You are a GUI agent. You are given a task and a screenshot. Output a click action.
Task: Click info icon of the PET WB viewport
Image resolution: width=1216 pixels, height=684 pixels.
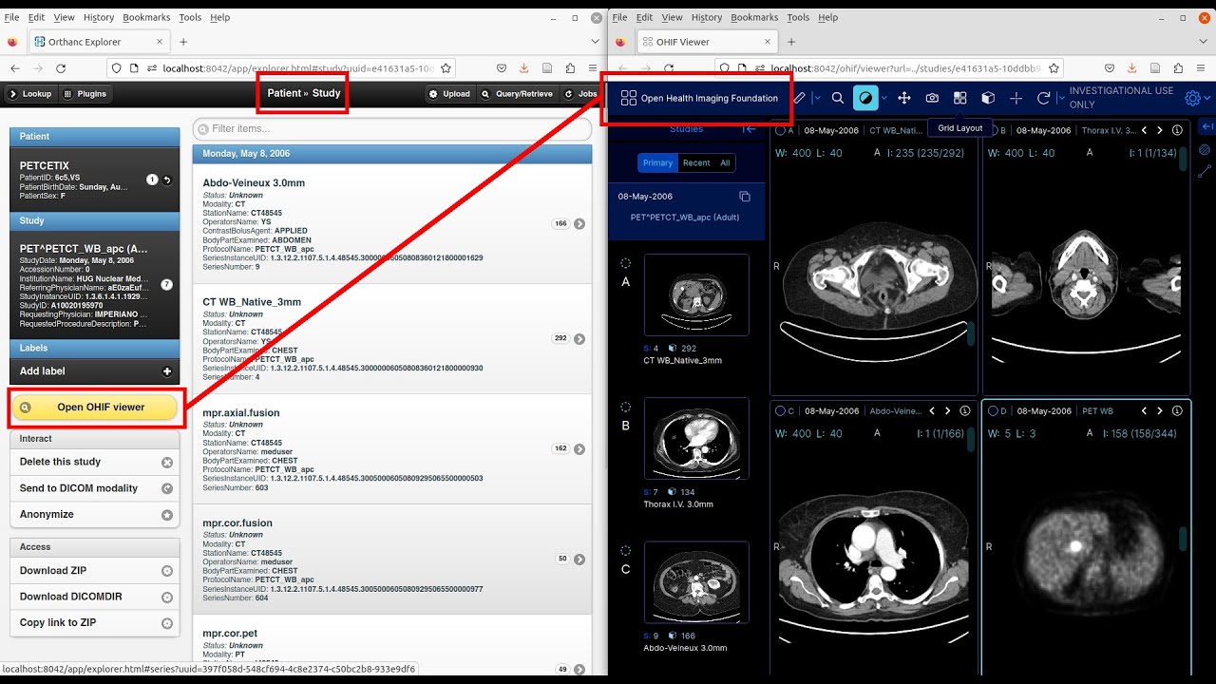1177,411
